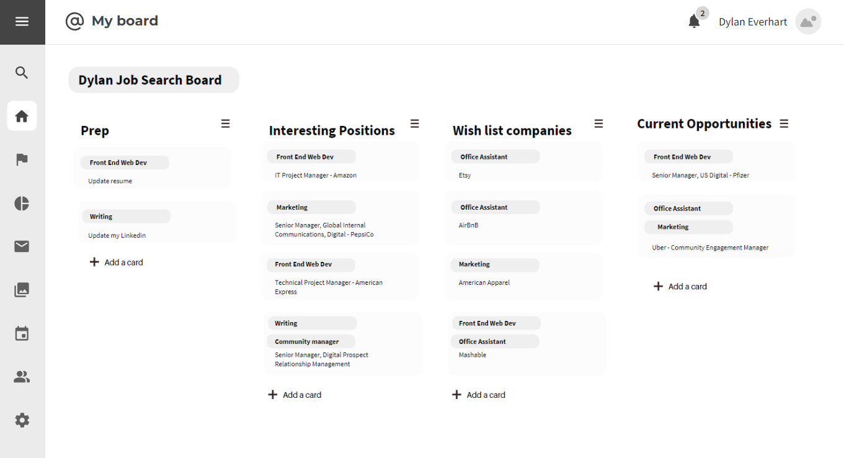Open the Interesting Positions list menu
This screenshot has width=844, height=458.
point(414,123)
